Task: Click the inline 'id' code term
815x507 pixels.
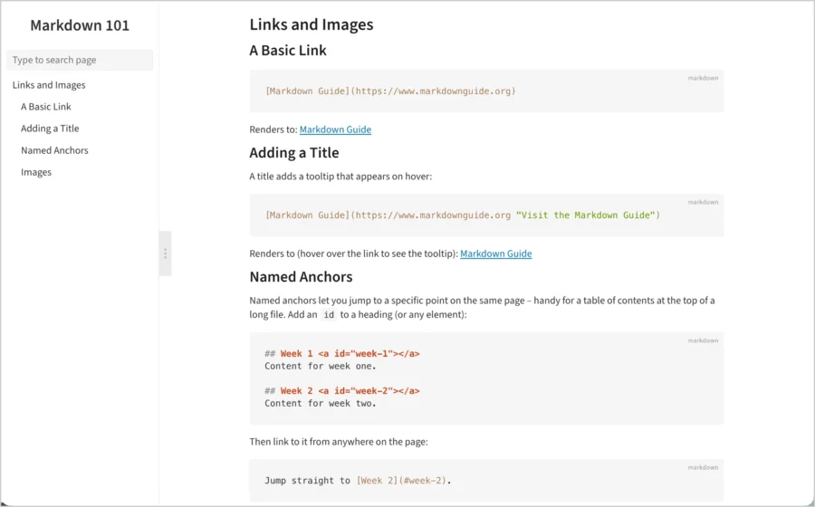Action: [x=329, y=315]
